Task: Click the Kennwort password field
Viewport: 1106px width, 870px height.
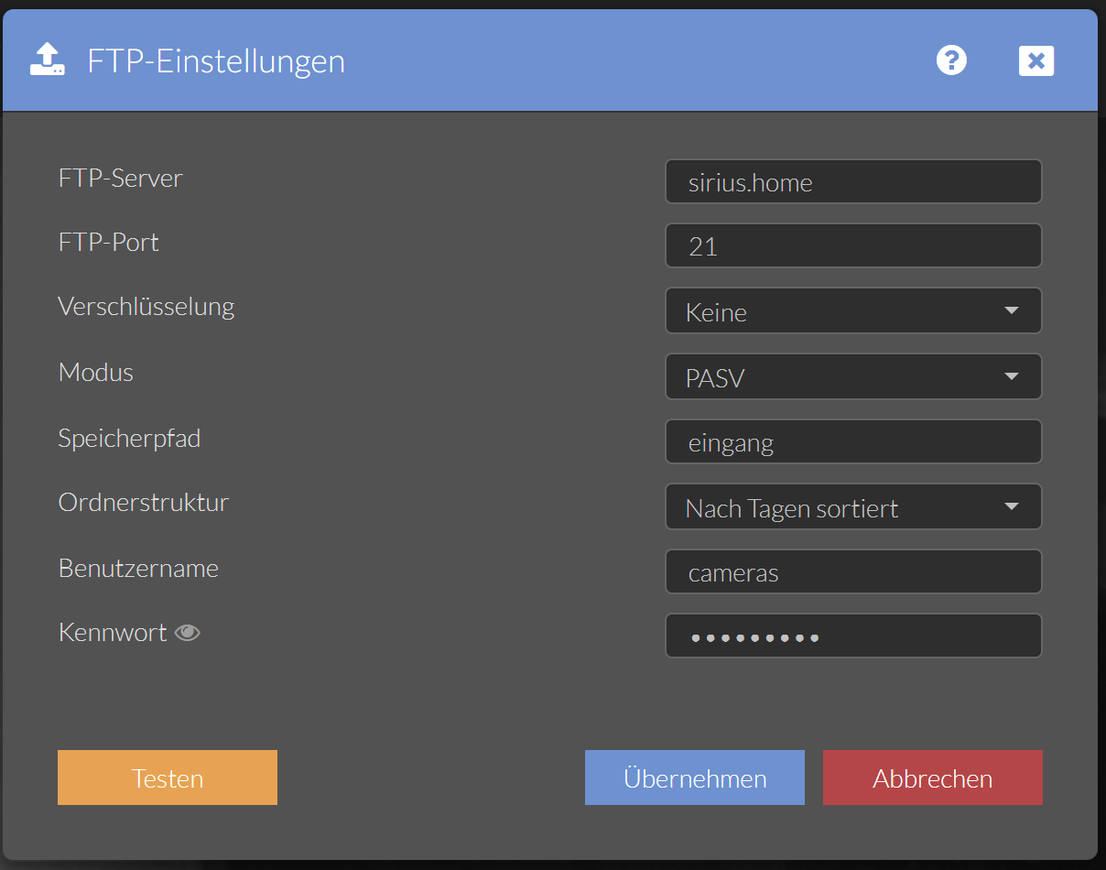Action: (x=853, y=636)
